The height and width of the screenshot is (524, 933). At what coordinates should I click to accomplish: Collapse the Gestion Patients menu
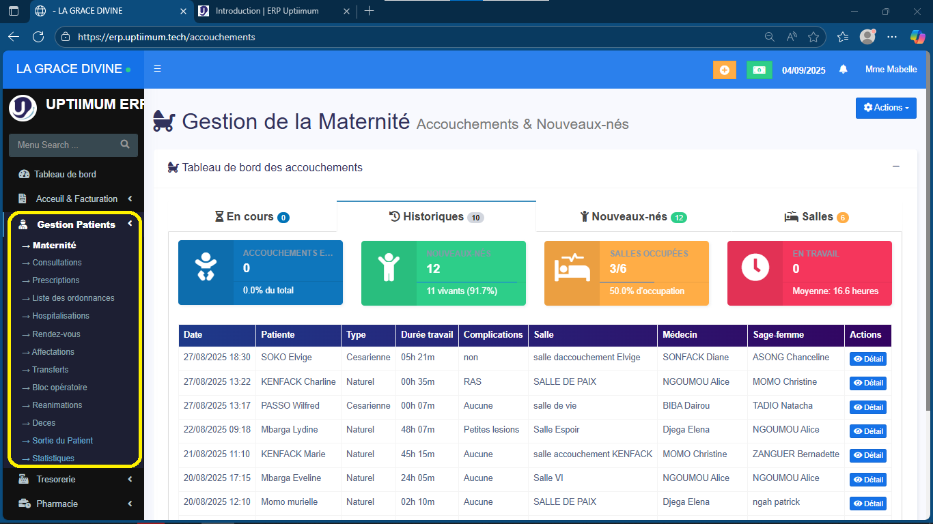point(76,224)
